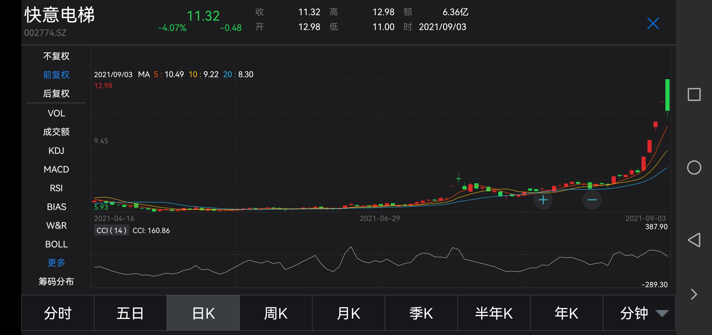
Task: Tap the x-axis date 2021-04-16
Action: coord(114,219)
